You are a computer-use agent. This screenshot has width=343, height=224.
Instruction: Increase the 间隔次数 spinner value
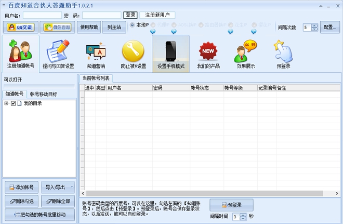[314, 25]
